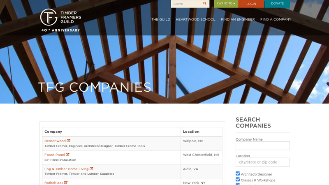Click the search magnifier icon
Image resolution: width=329 pixels, height=185 pixels.
tap(204, 3)
